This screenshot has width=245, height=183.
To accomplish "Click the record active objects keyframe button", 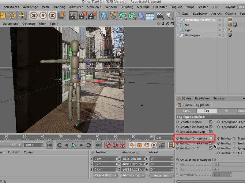I will pos(108,145).
